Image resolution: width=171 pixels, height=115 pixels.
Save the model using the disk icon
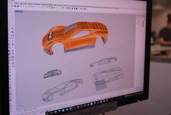point(15,6)
